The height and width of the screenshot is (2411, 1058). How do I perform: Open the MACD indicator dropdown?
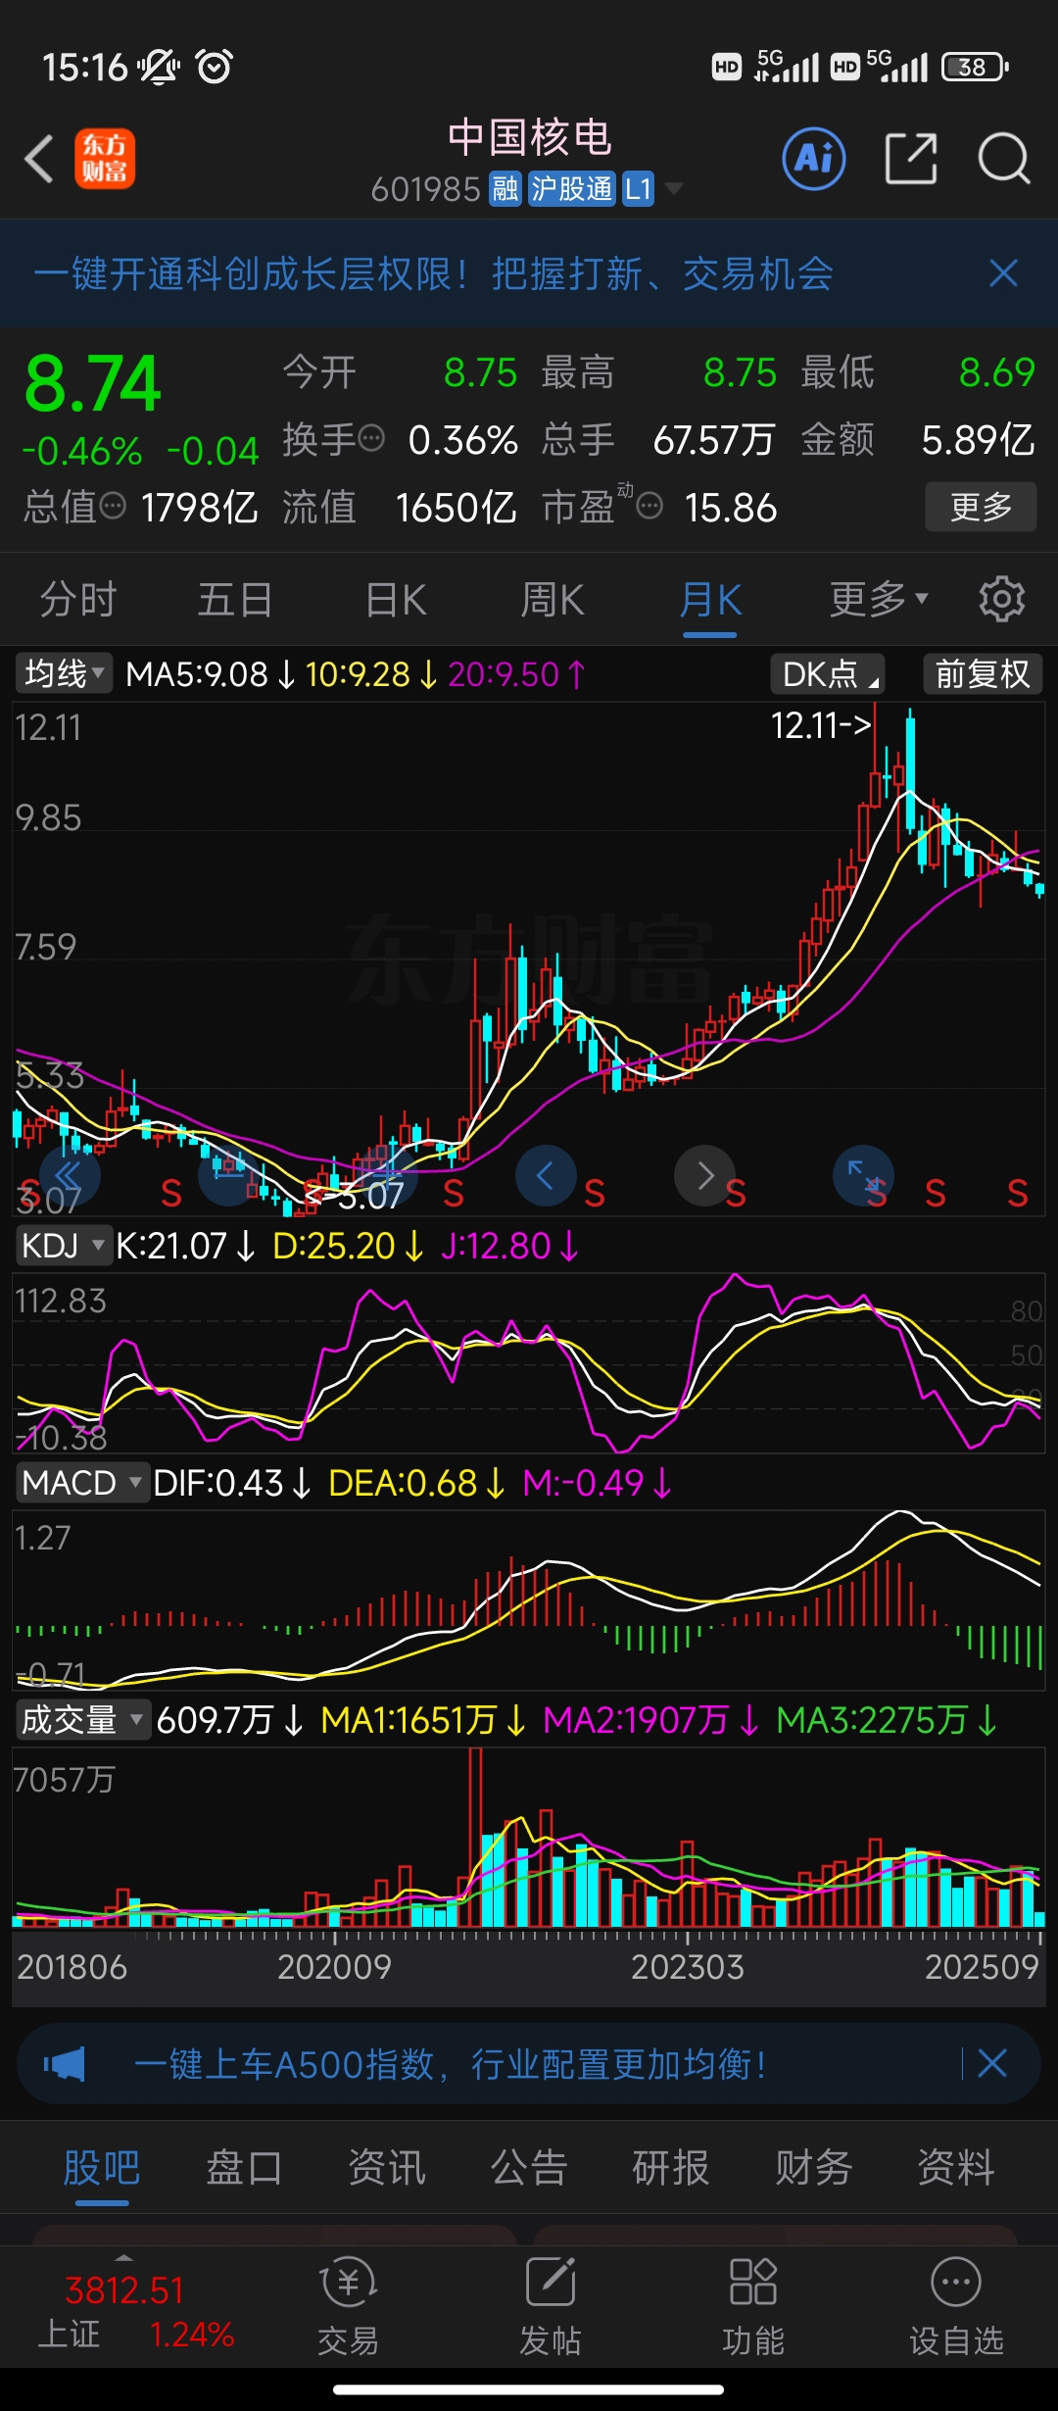tap(82, 1483)
